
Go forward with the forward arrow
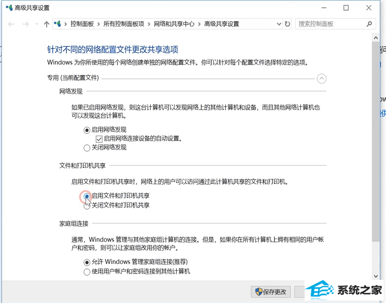tap(26, 24)
